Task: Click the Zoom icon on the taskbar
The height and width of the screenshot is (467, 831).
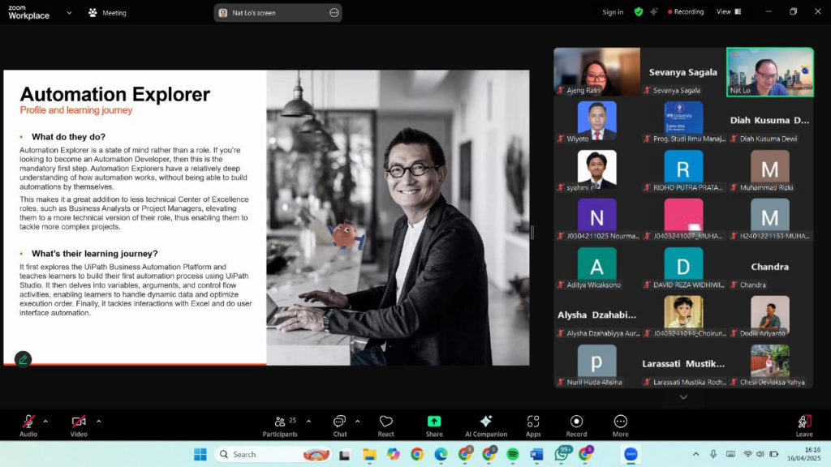Action: point(631,454)
